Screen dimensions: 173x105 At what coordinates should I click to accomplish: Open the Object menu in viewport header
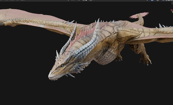coord(23,0)
